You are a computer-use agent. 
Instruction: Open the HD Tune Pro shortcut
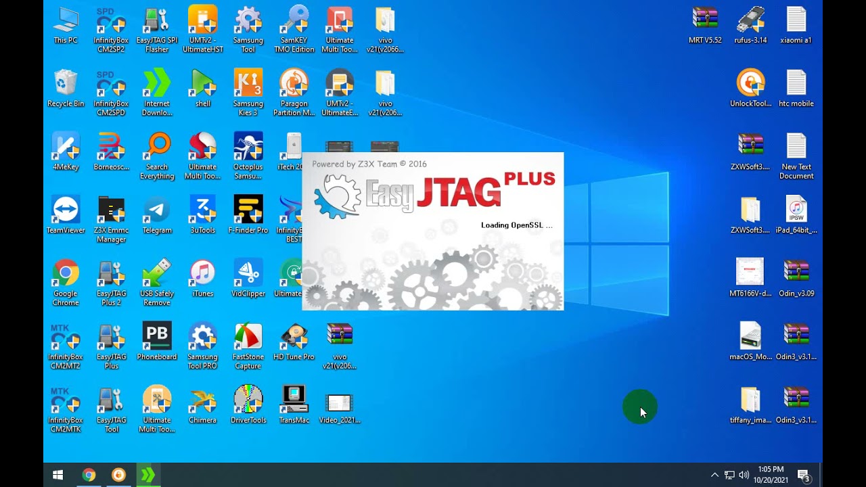click(x=294, y=342)
